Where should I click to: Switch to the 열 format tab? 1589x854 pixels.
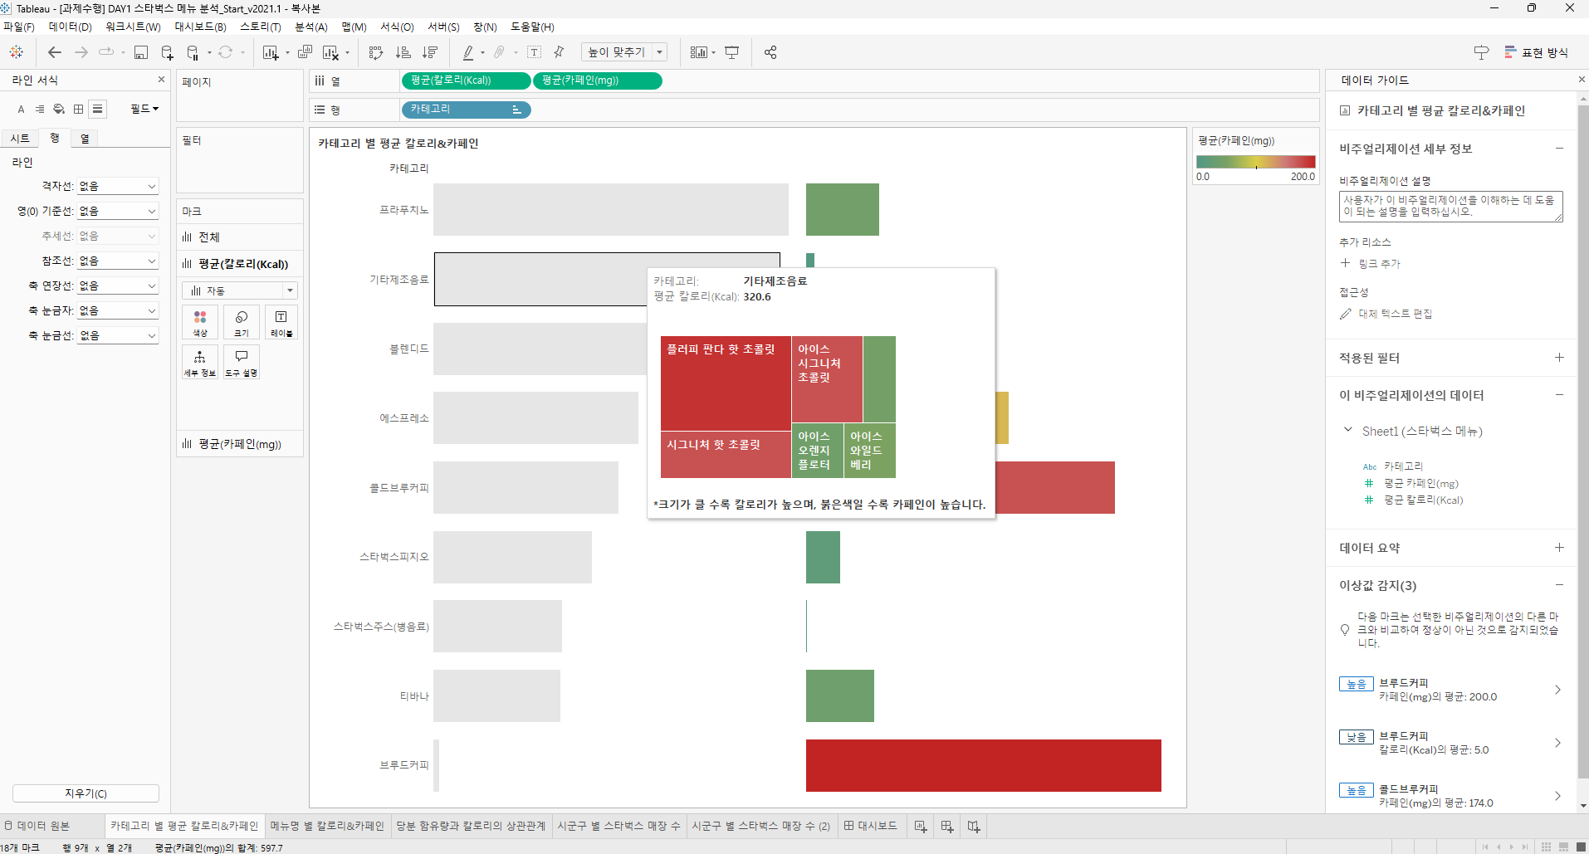tap(85, 139)
